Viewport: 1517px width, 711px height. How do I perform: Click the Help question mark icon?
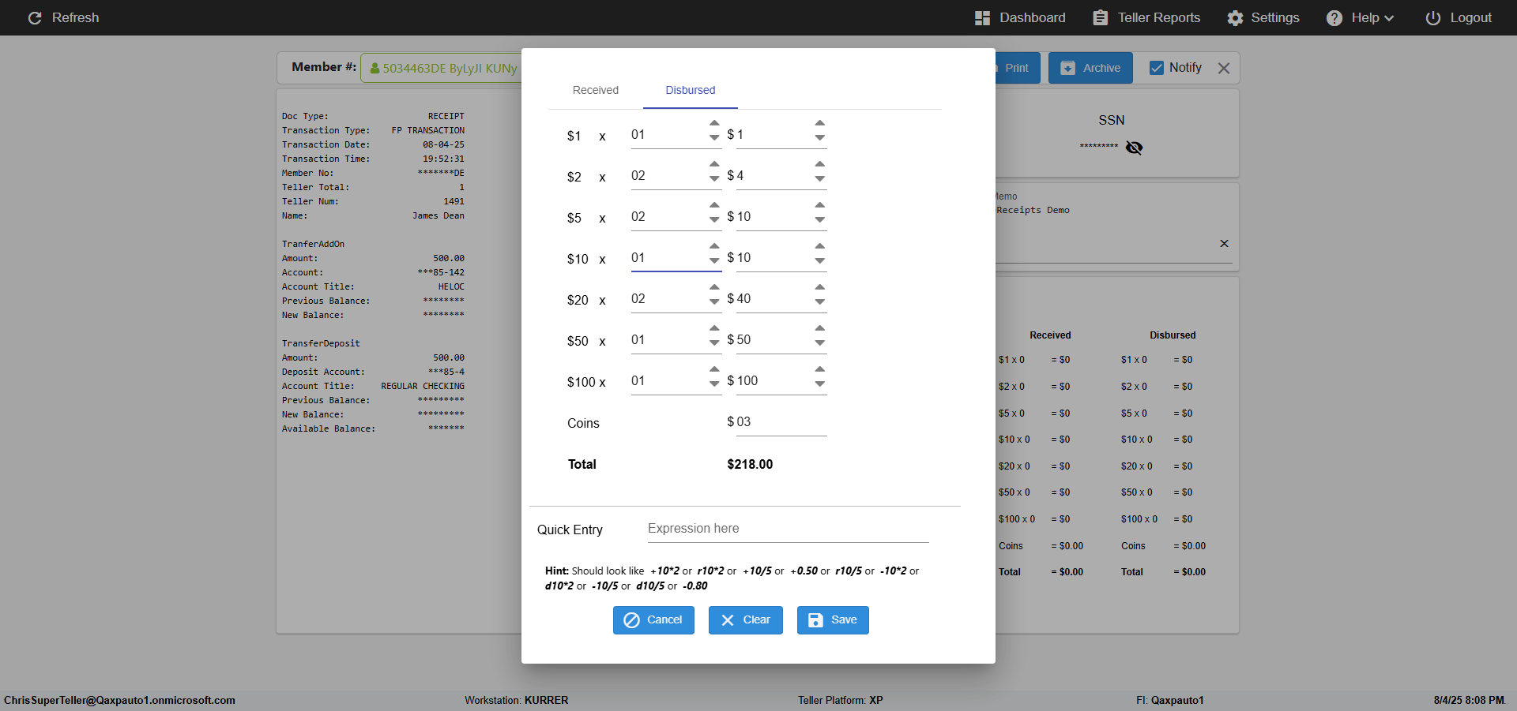[x=1334, y=17]
